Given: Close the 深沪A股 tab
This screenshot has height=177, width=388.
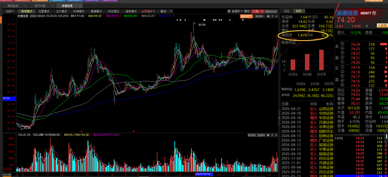Looking at the screenshot, I should (x=53, y=6).
